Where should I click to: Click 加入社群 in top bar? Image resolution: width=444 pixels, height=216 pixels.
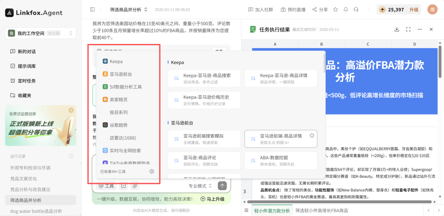coord(261,9)
